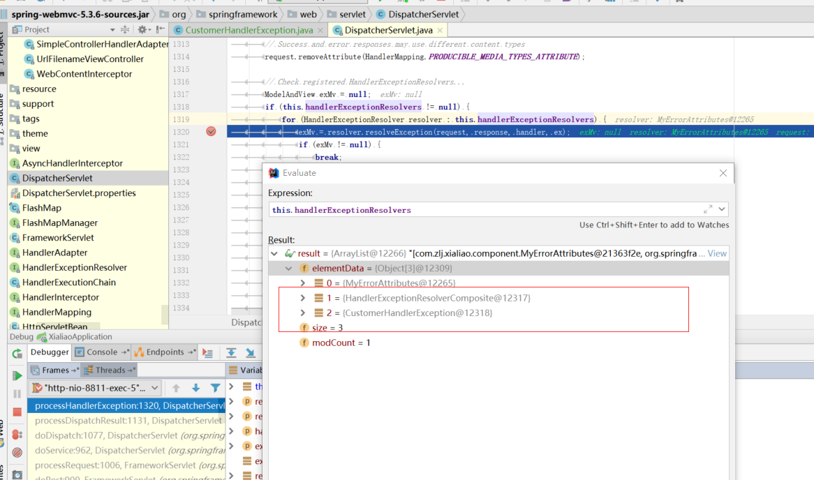814x480 pixels.
Task: Open View Breakpoints double red dot icon
Action: 17,435
